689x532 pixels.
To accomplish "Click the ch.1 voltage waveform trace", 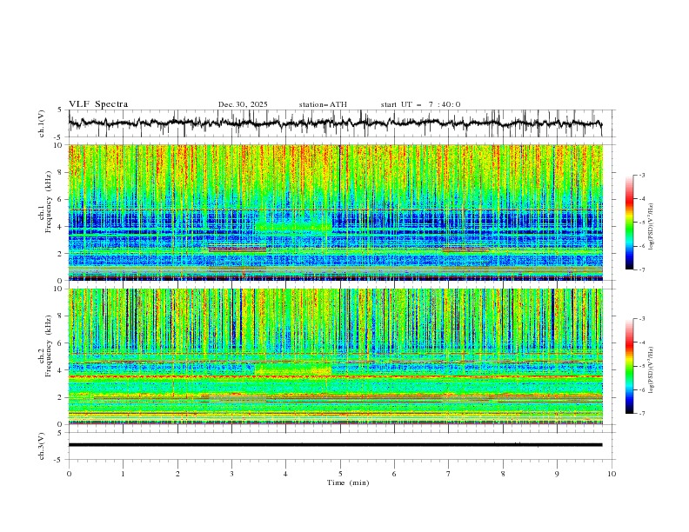I will pos(335,123).
